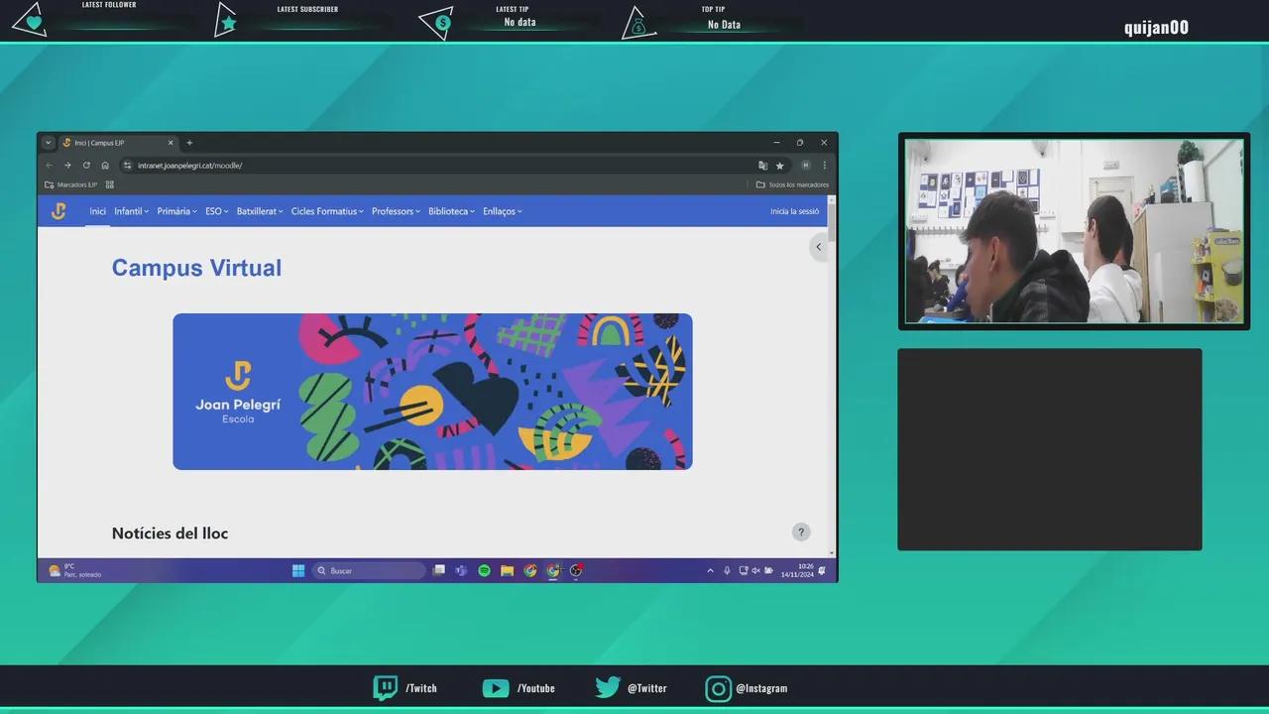
Task: Click the Joan Pelegrí logo in navbar
Action: 58,211
